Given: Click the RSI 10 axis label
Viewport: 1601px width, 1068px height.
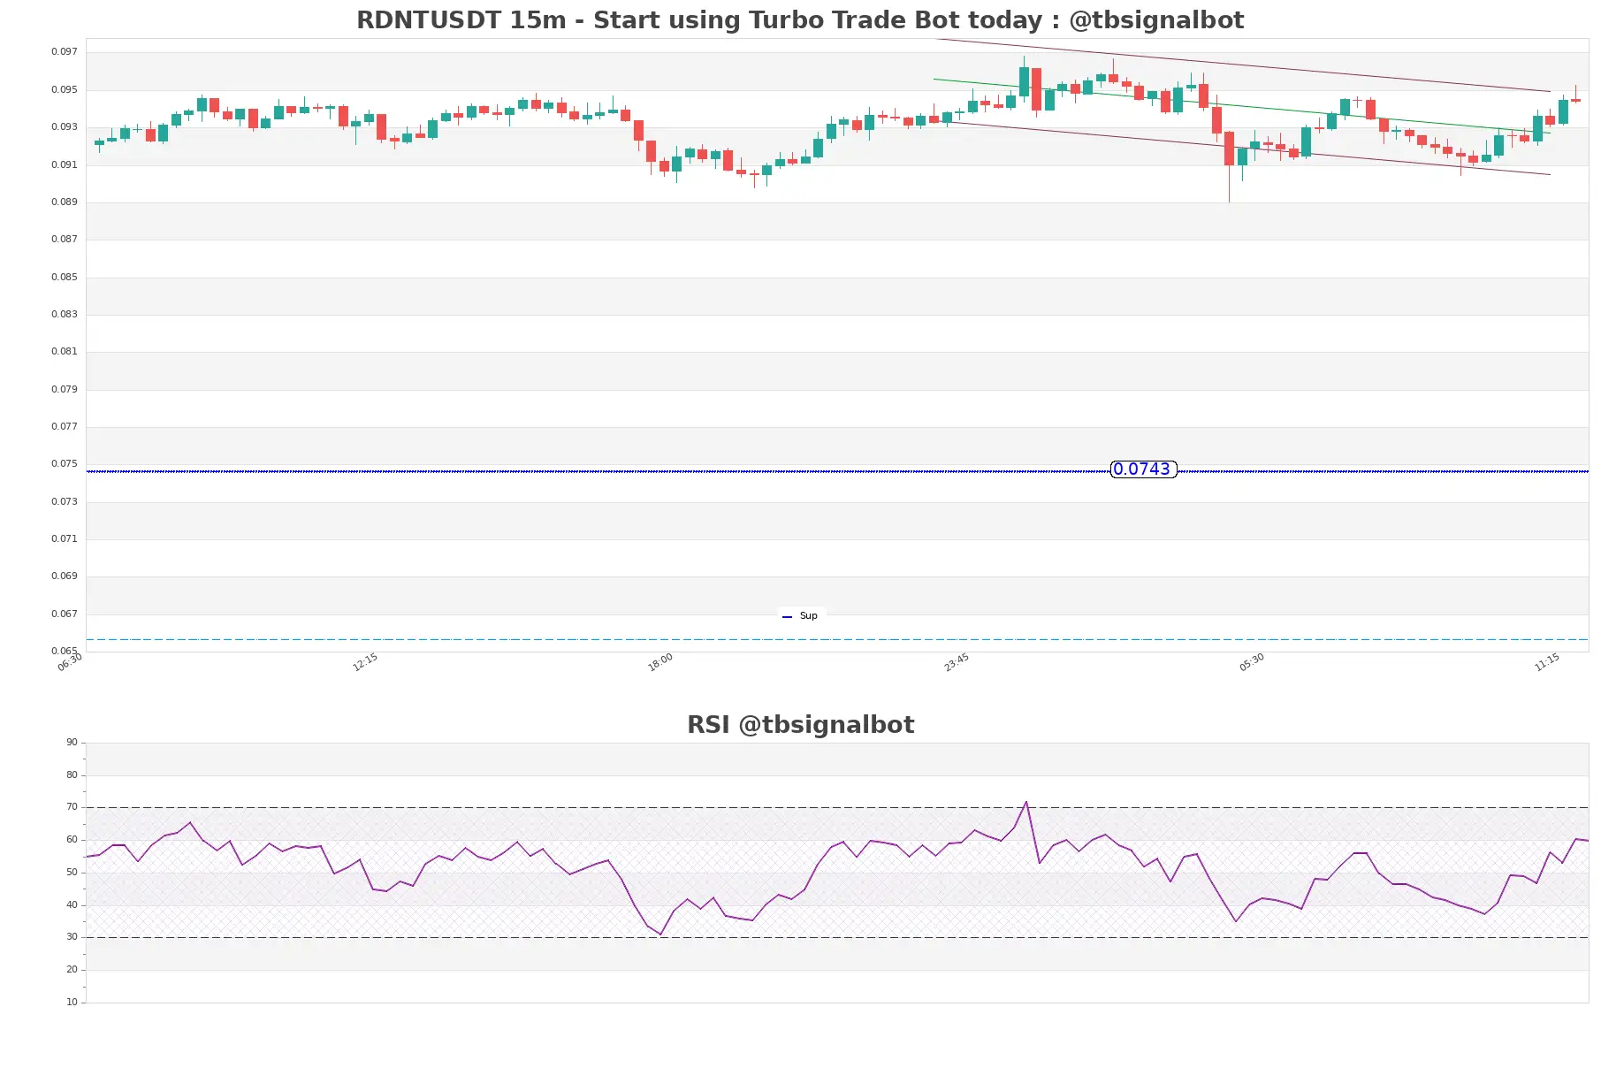Looking at the screenshot, I should click(x=72, y=1002).
